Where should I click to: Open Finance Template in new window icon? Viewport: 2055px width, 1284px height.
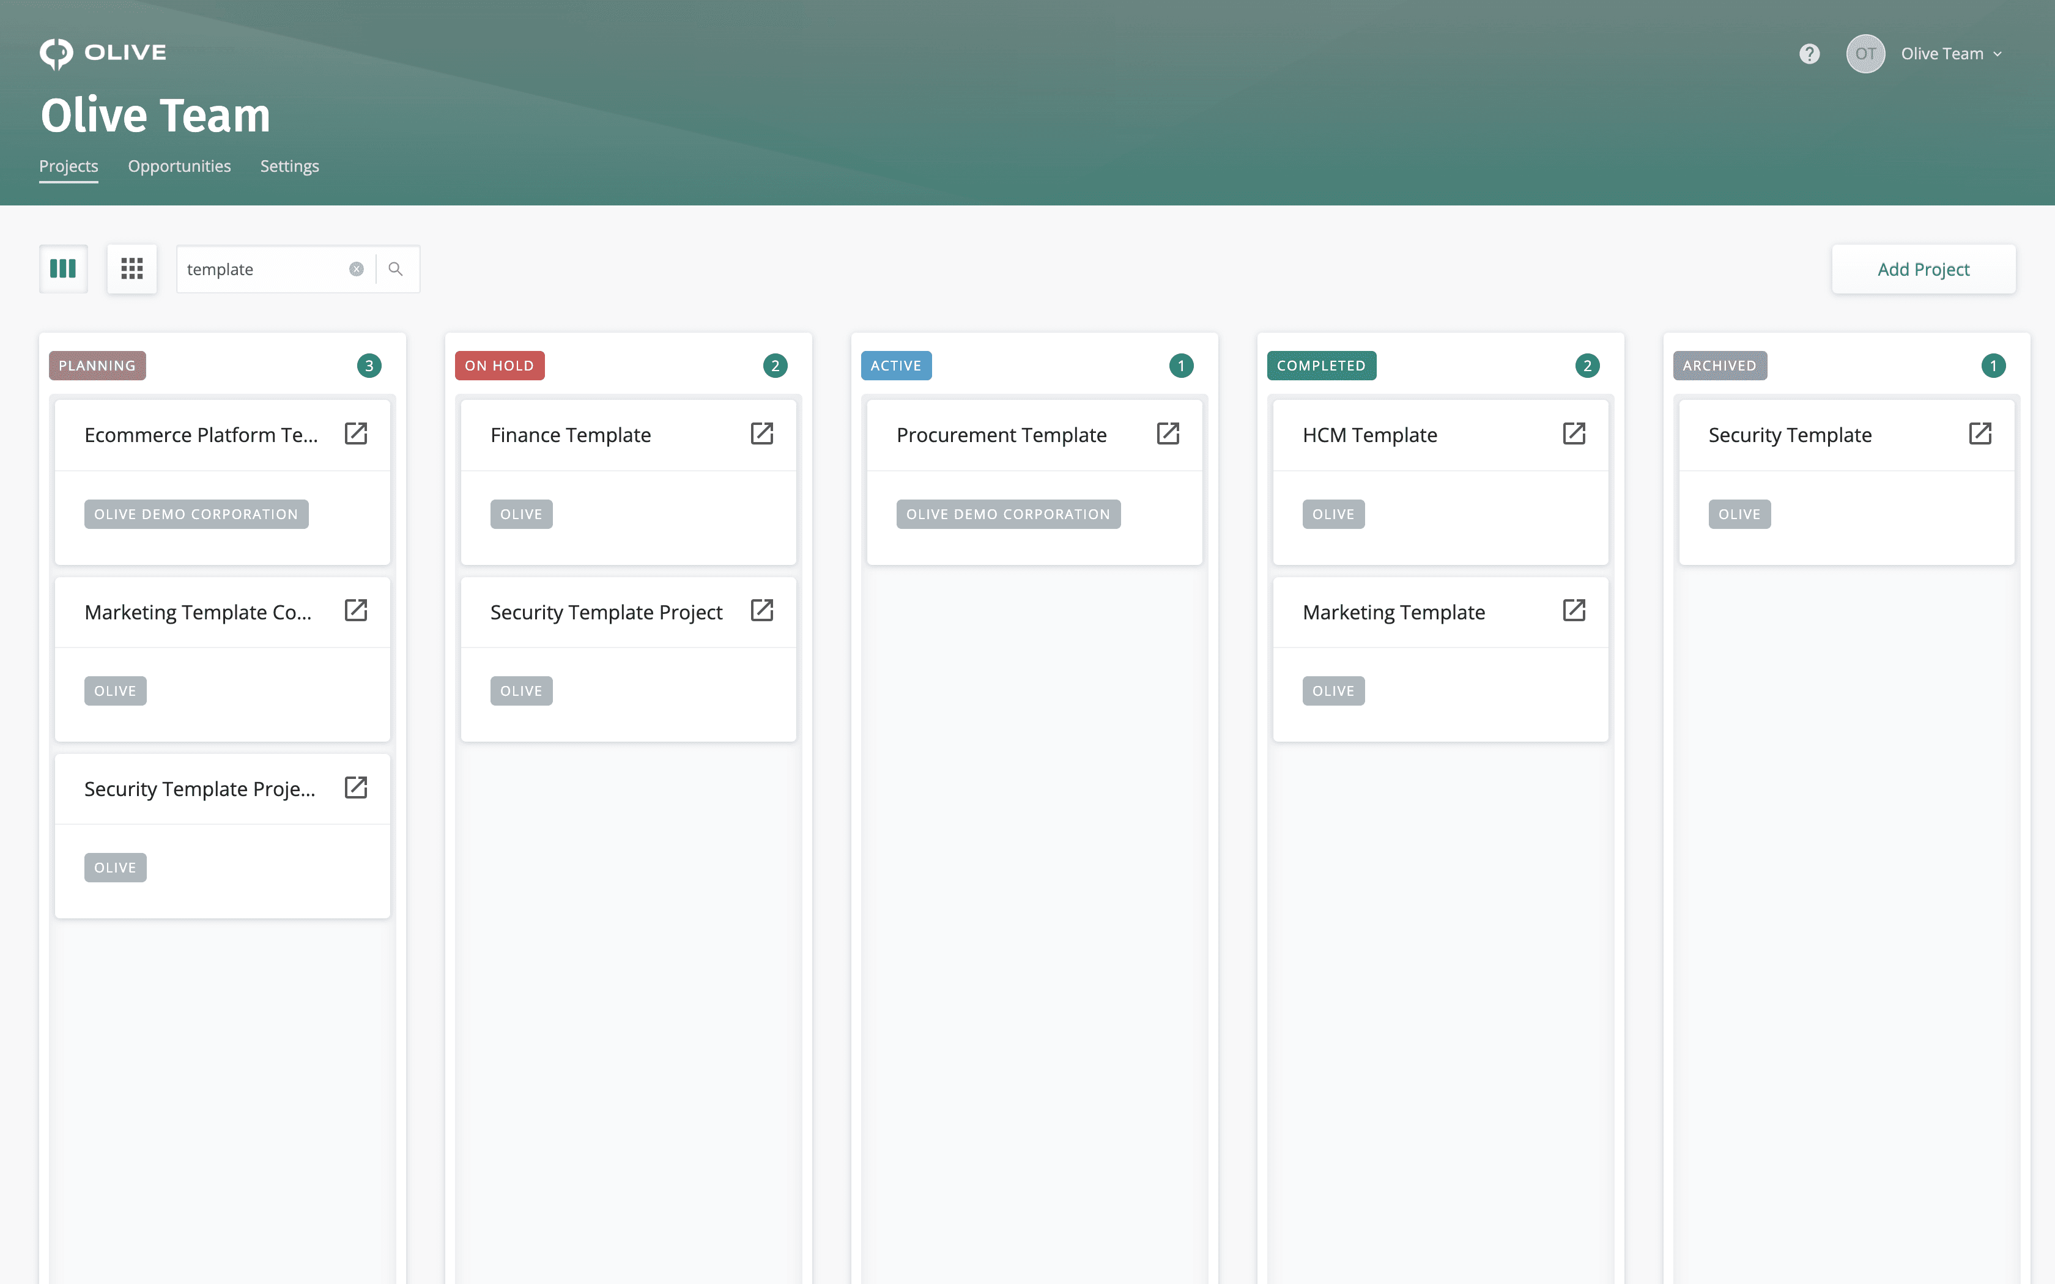tap(761, 434)
